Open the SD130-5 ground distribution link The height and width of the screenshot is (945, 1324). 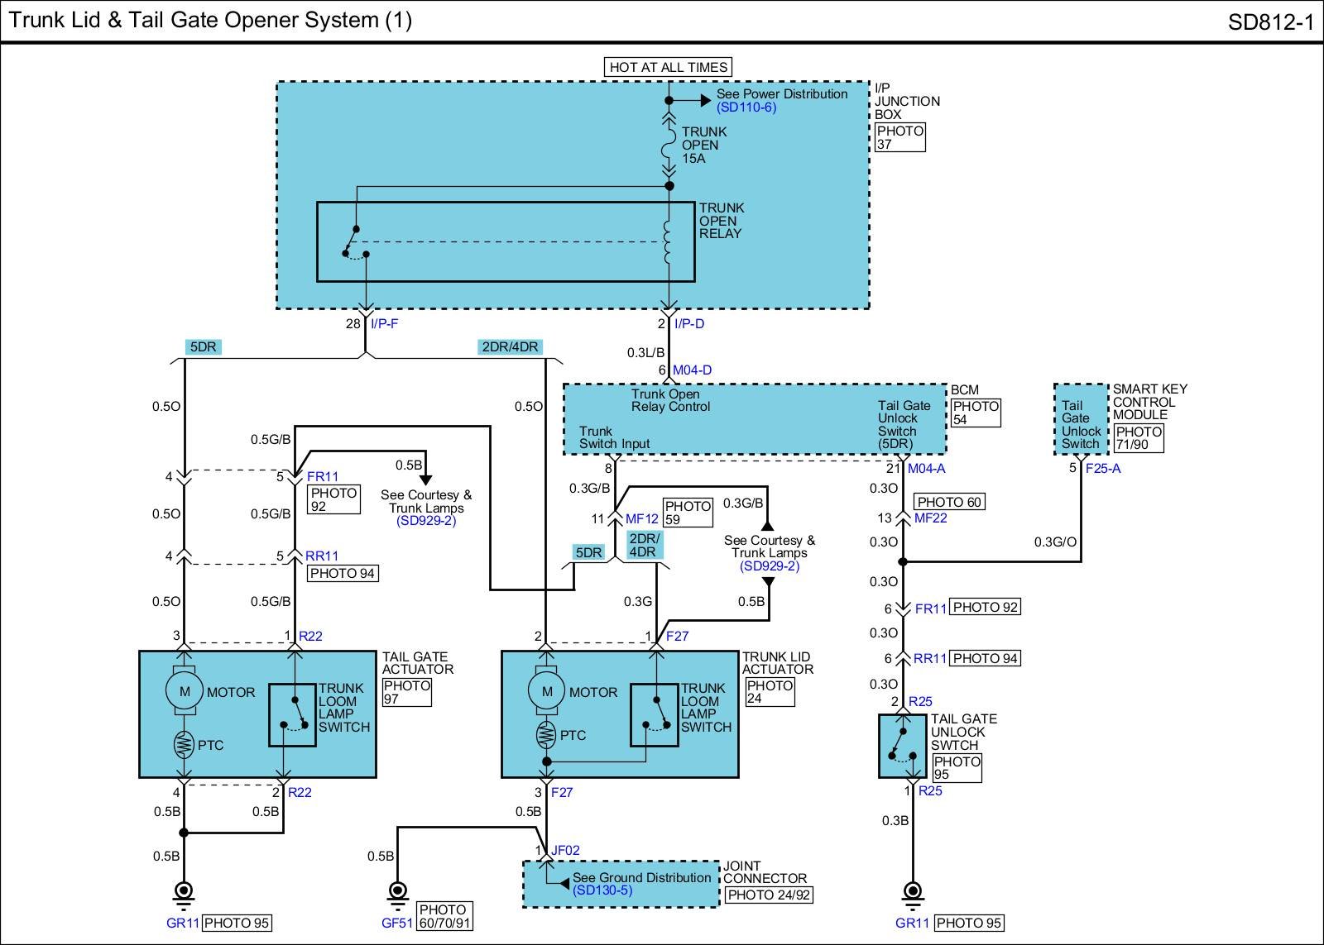[x=602, y=890]
